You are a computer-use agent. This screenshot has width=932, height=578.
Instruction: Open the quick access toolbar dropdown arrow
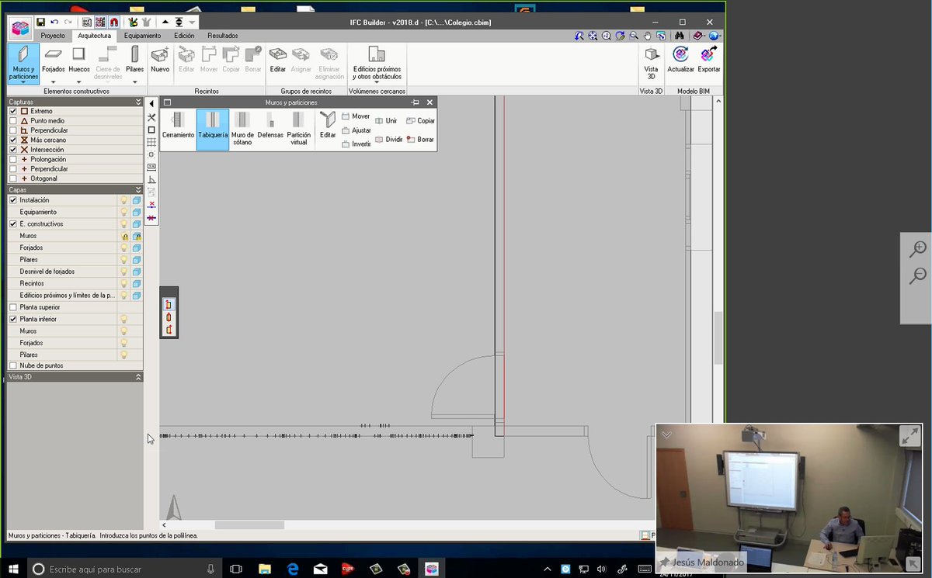(192, 22)
